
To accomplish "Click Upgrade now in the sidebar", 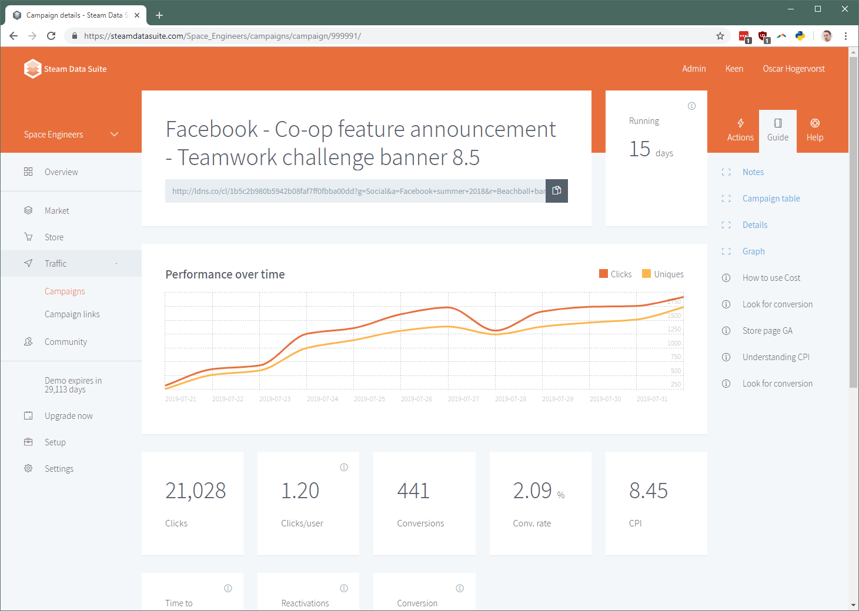I will (69, 416).
